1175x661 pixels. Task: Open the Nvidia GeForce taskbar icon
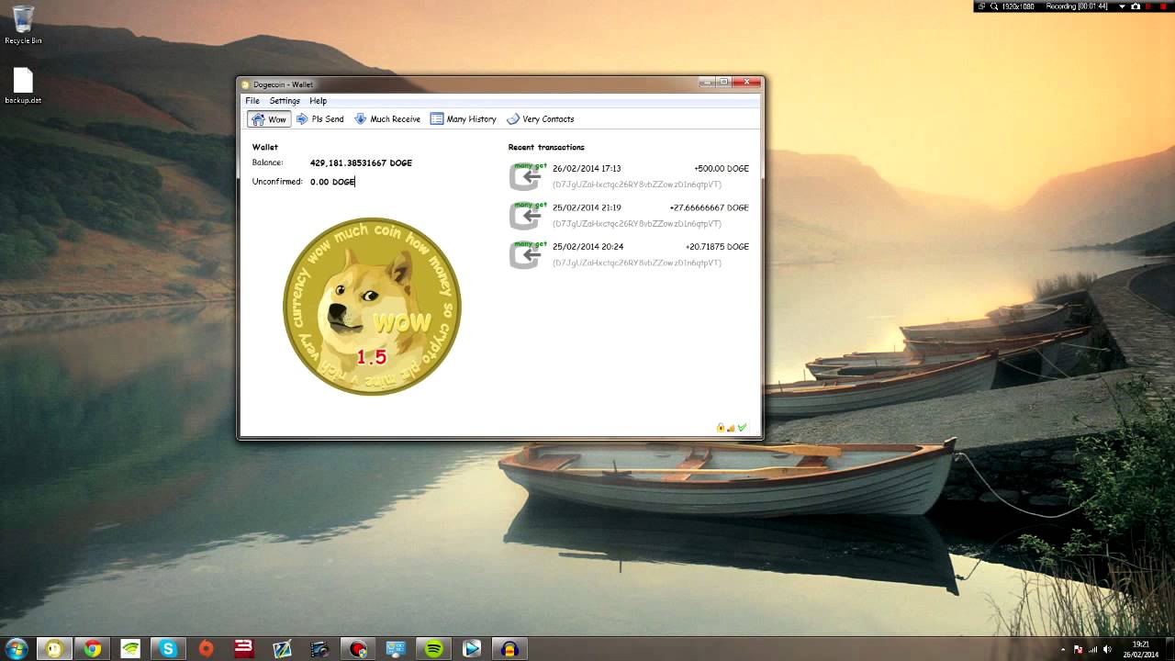click(129, 648)
